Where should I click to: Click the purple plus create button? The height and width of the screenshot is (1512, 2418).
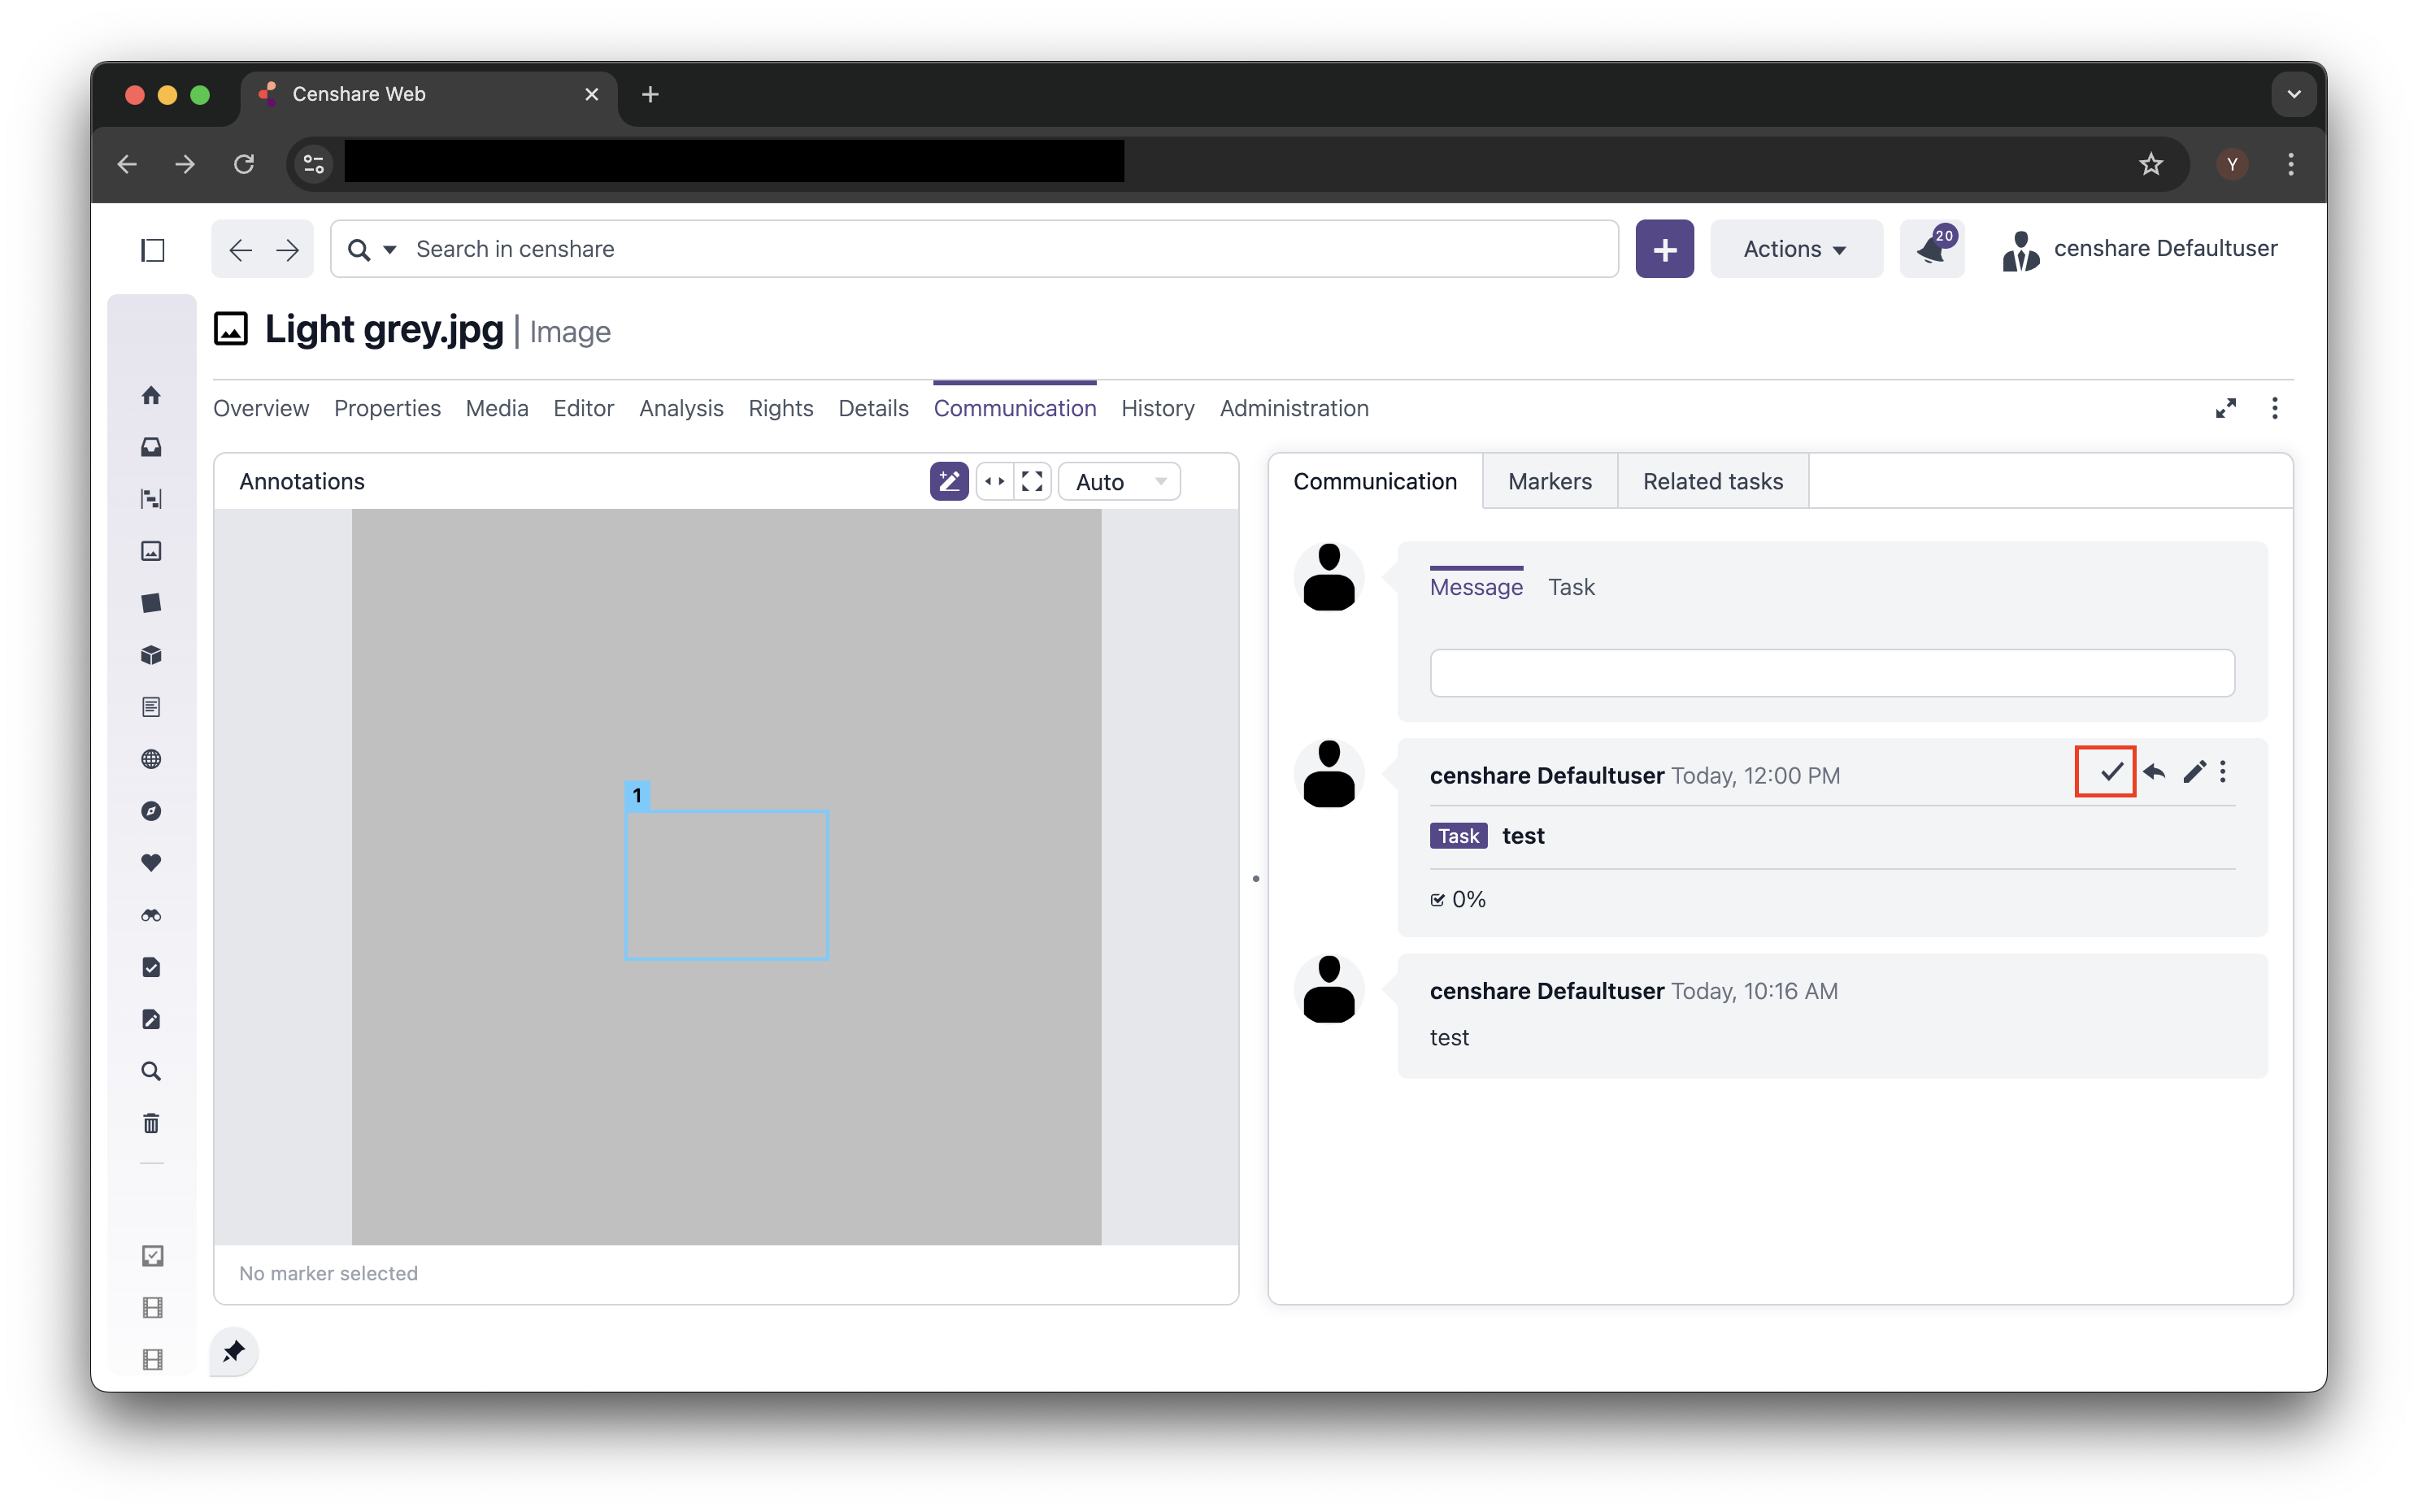pos(1664,249)
